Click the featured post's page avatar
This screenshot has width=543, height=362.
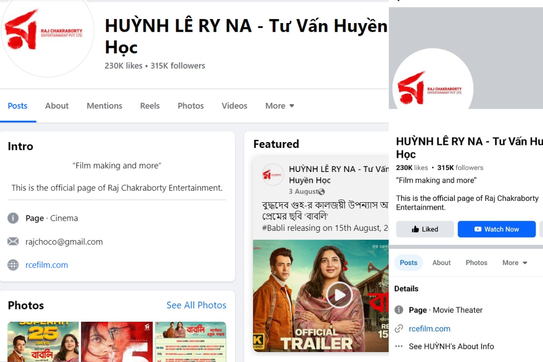point(273,175)
